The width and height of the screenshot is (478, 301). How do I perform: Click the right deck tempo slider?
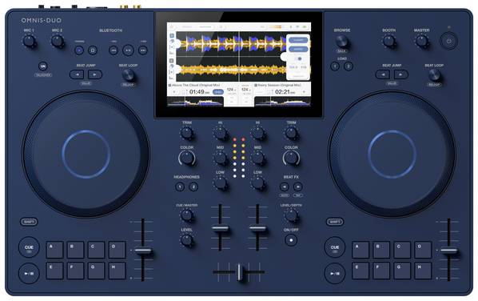coord(448,251)
